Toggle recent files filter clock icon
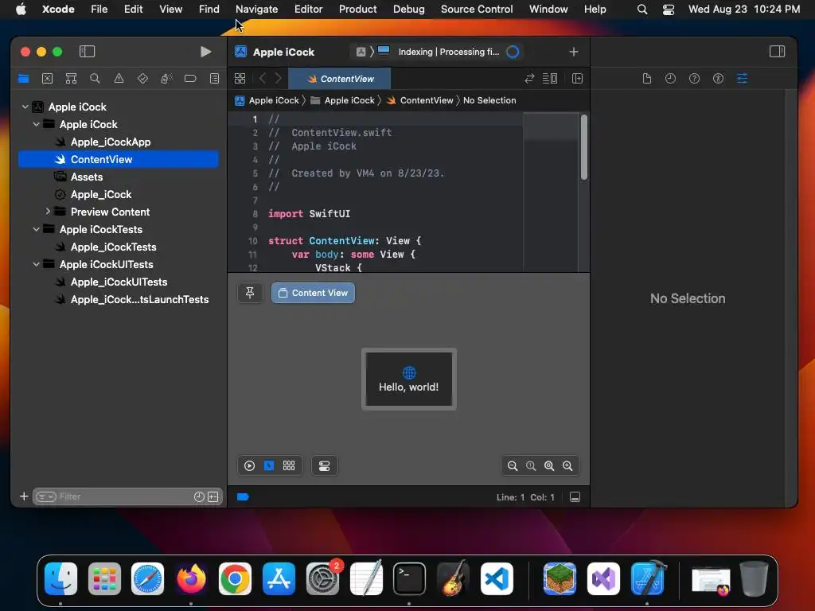 tap(198, 496)
